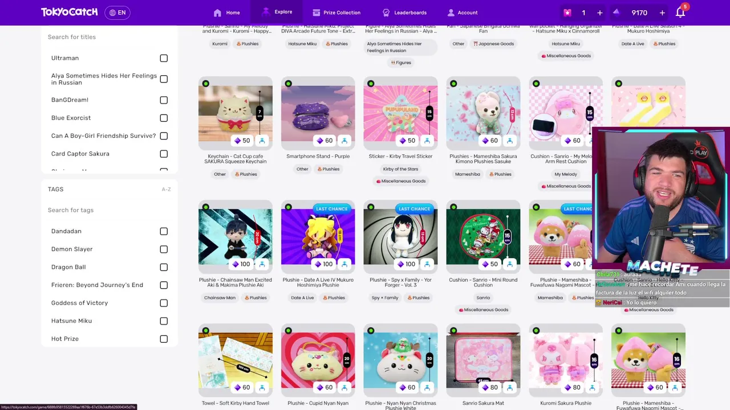Add tickets with plus beside 1
This screenshot has height=410, width=730.
(599, 13)
